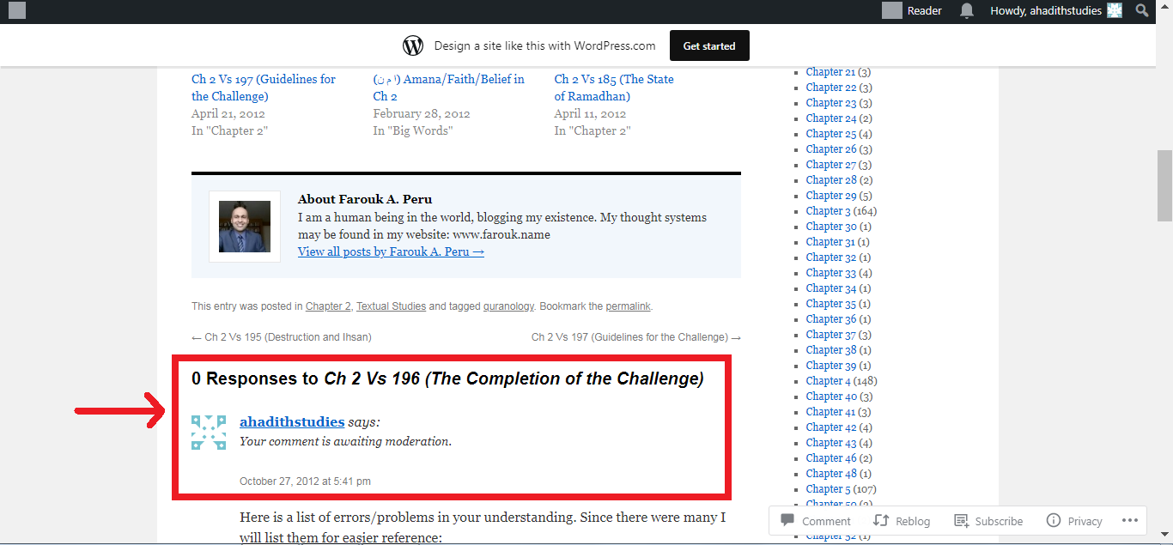Open Amana/Faith/Belief in Ch 2 related post

[x=448, y=88]
